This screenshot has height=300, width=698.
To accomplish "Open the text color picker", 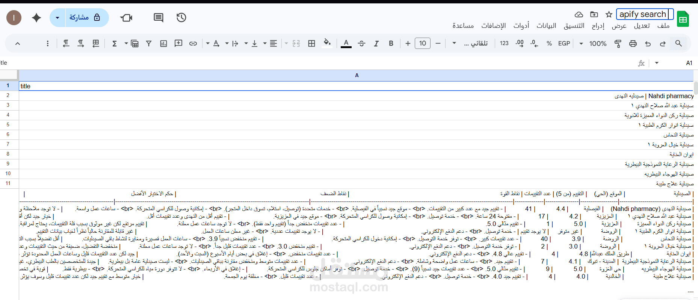I will pyautogui.click(x=346, y=44).
